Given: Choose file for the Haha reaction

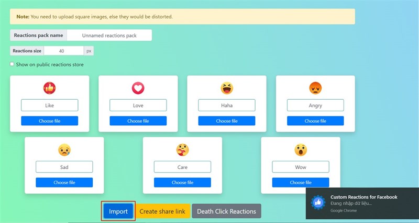Looking at the screenshot, I should [227, 121].
